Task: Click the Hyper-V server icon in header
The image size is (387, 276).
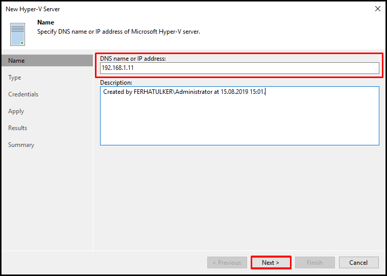Action: pos(17,34)
